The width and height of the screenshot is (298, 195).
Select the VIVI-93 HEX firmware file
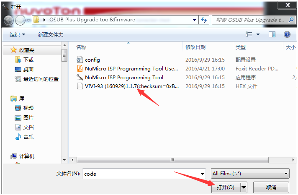pos(128,86)
